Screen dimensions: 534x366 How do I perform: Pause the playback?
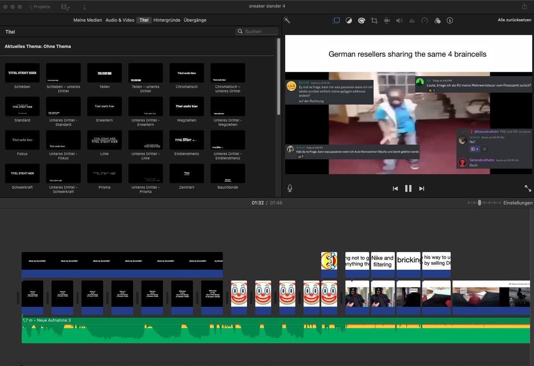coord(408,188)
